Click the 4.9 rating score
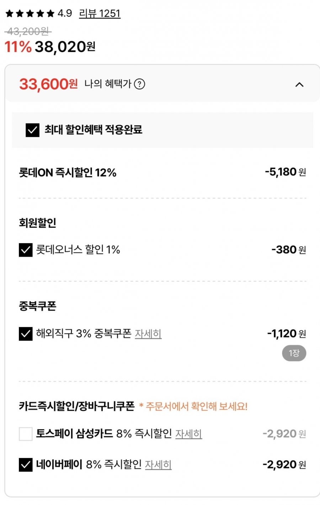Viewport: 320px width, 505px height. (65, 14)
